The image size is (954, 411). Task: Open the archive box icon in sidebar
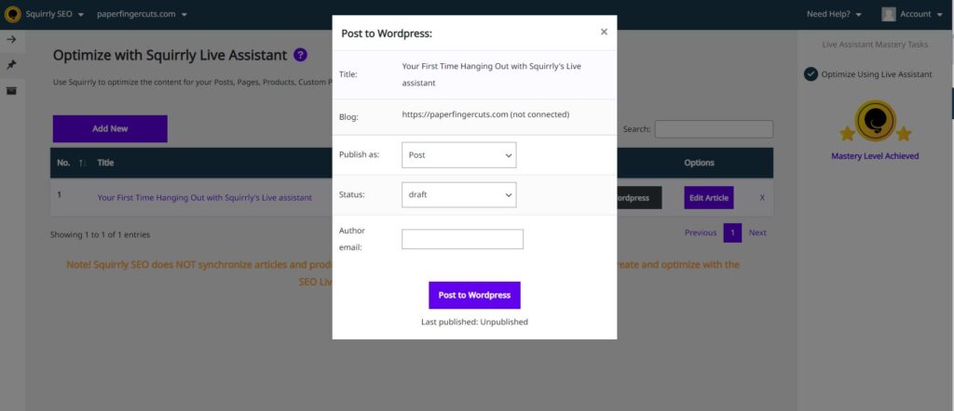tap(11, 90)
